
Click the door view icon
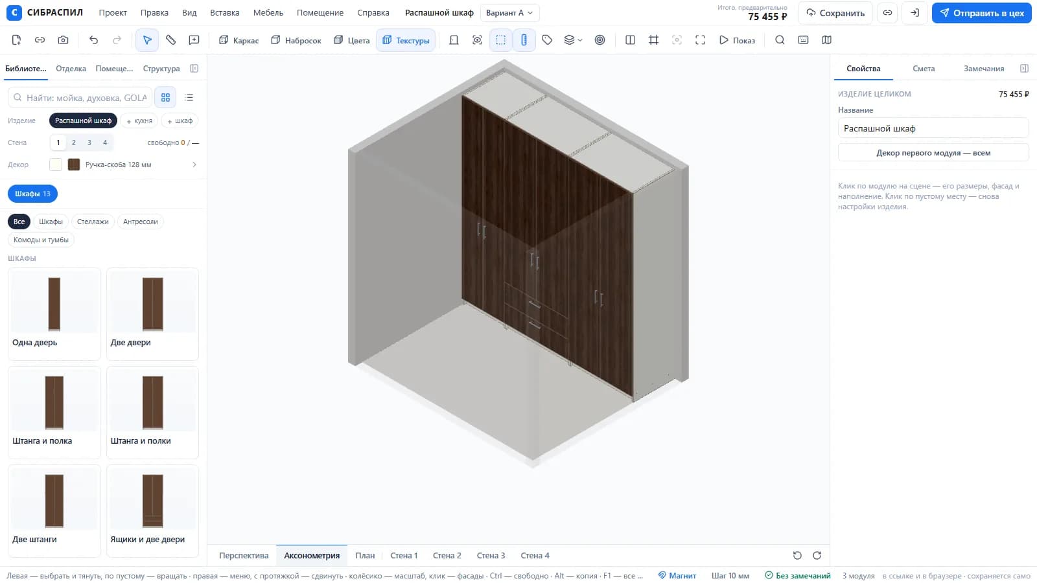[x=454, y=40]
